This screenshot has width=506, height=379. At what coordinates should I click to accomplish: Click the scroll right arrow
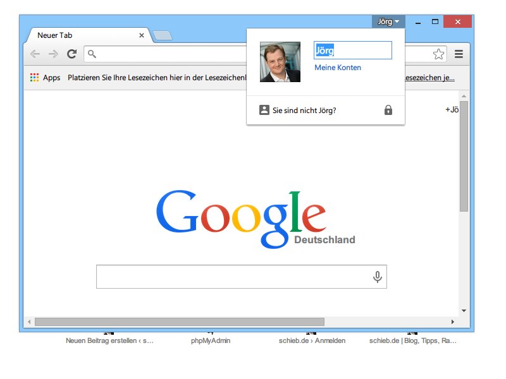pos(453,322)
